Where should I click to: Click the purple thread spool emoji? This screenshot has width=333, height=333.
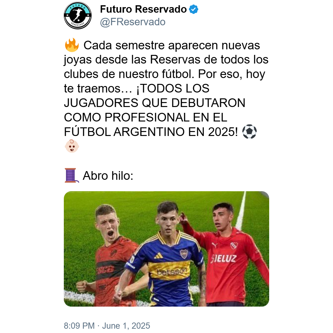pyautogui.click(x=72, y=175)
